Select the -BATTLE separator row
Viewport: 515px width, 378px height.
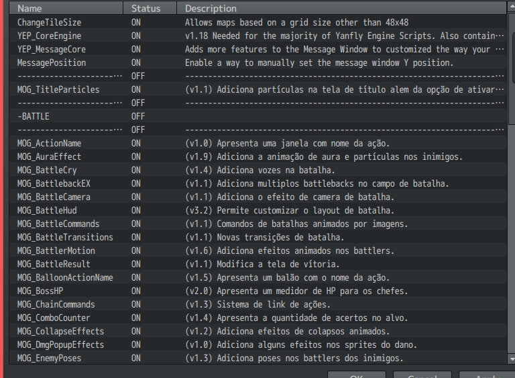click(x=257, y=116)
